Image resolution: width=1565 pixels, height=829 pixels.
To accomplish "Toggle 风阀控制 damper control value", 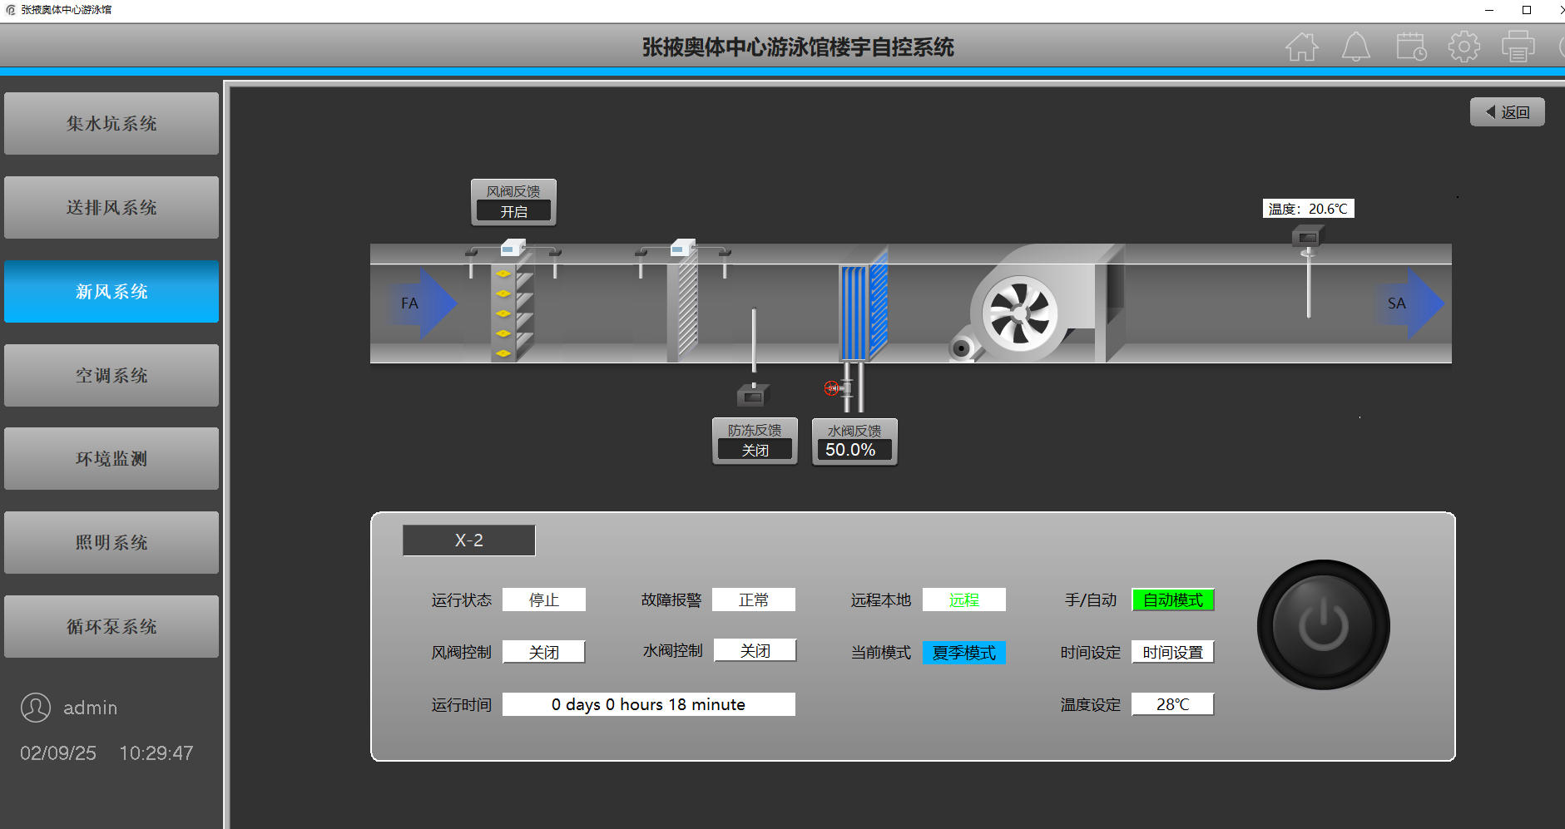I will (x=544, y=652).
